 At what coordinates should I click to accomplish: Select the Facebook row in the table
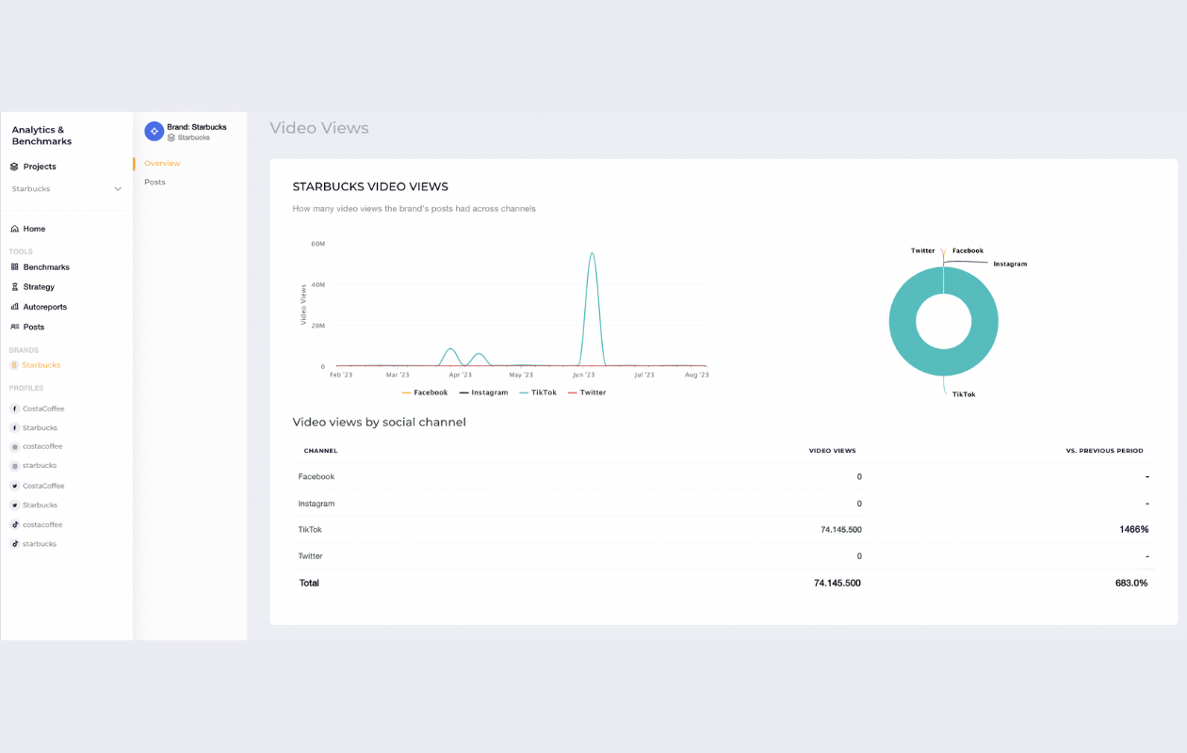pyautogui.click(x=724, y=477)
